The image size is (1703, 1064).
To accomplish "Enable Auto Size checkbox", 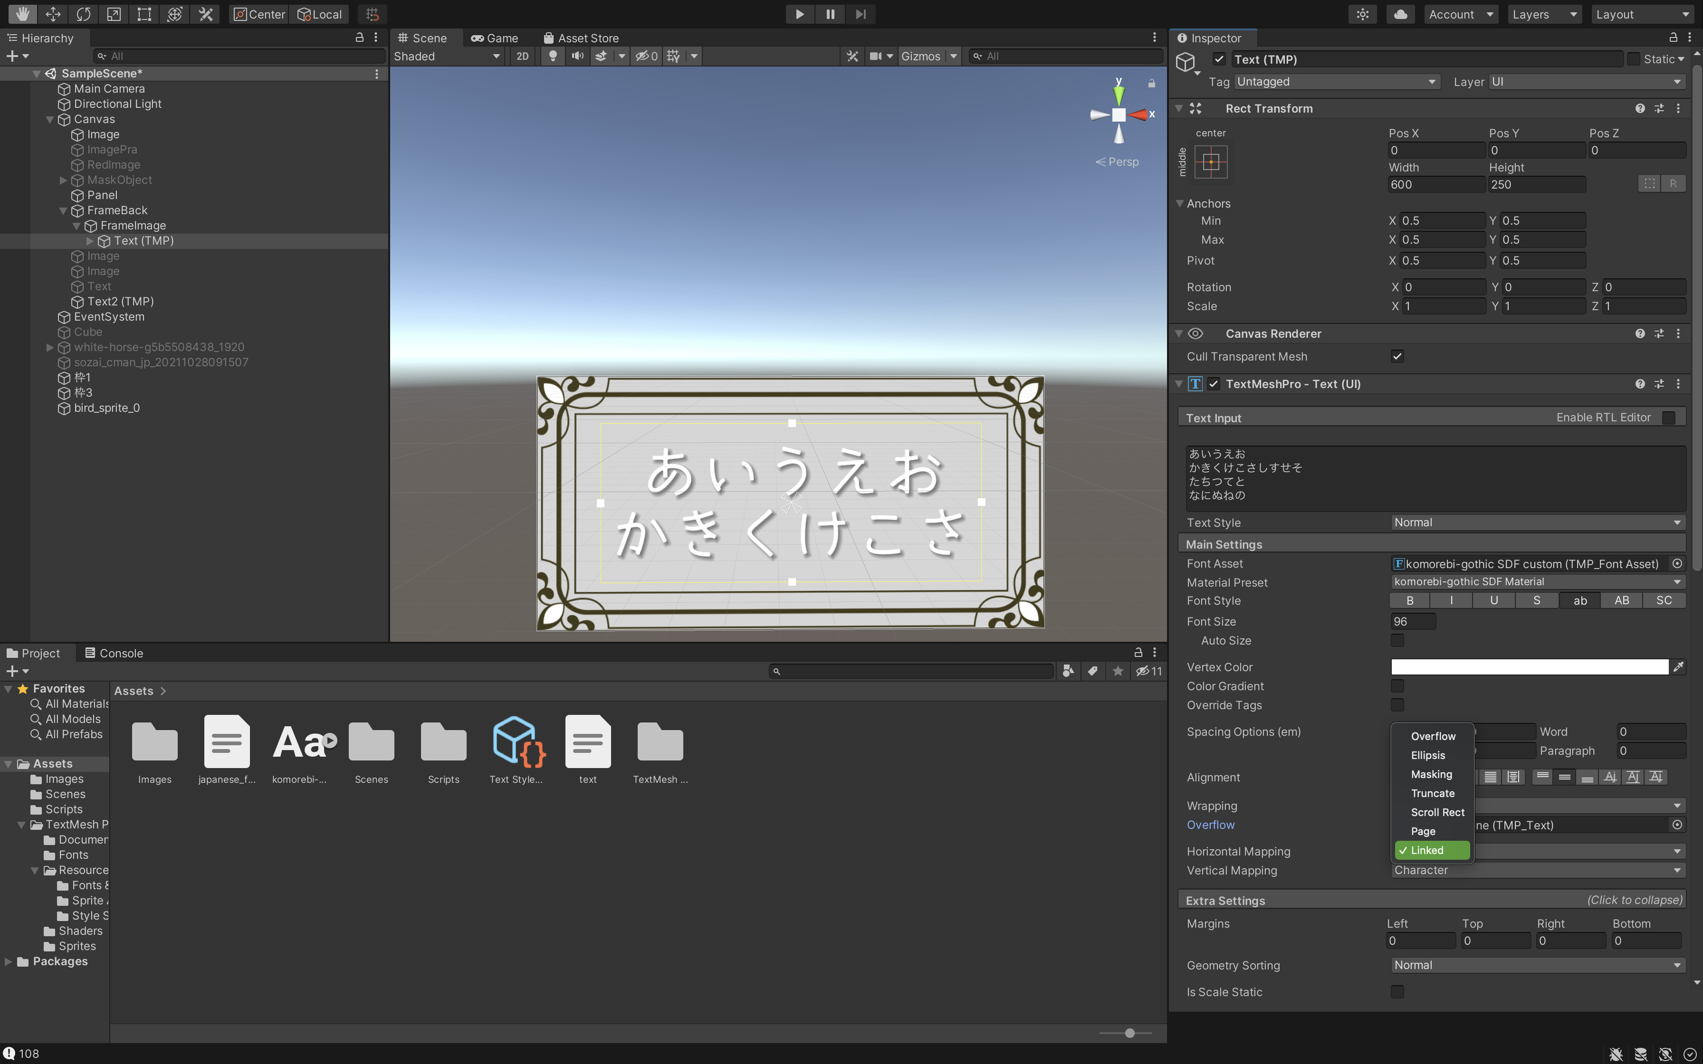I will pos(1397,640).
